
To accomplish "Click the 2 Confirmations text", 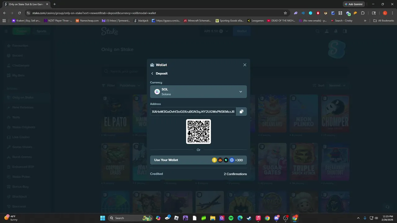I will pos(235,174).
